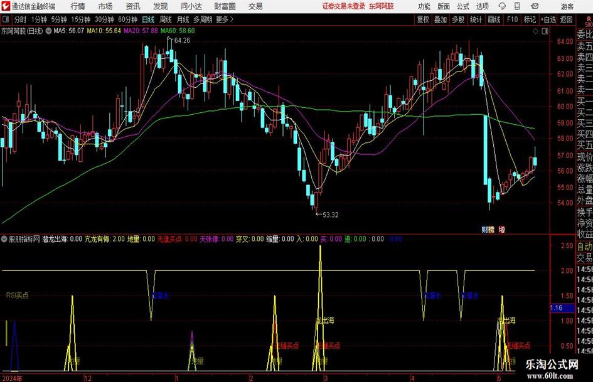Screen dimensions: 593x382
Task: Open the mail envelope icon
Action: (535, 6)
